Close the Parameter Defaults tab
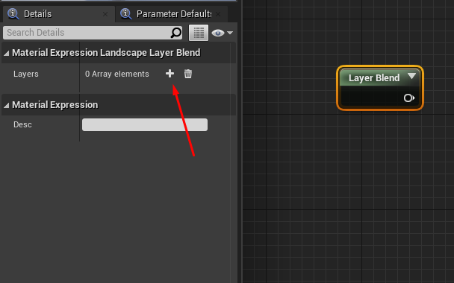This screenshot has height=283, width=454. (218, 14)
